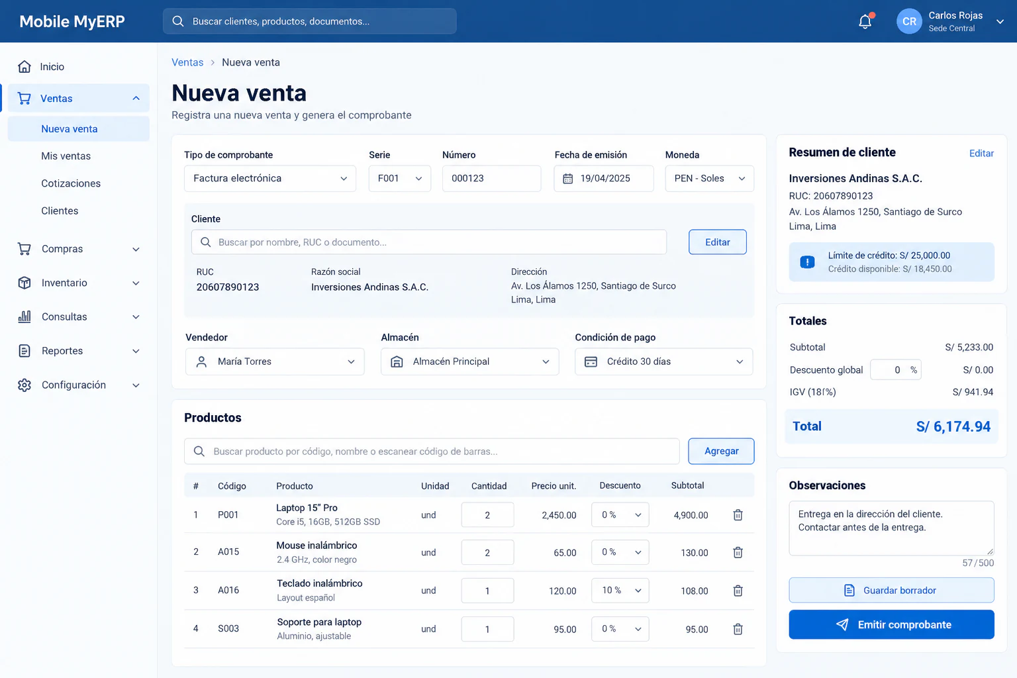Click the Observaciones text area
The image size is (1017, 678).
pyautogui.click(x=891, y=528)
